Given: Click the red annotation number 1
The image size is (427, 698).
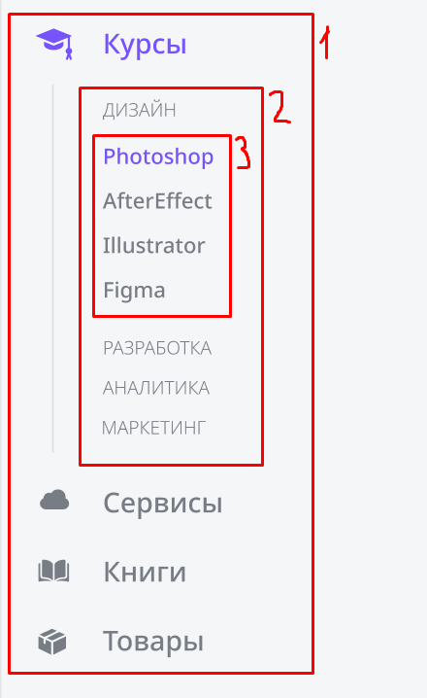Looking at the screenshot, I should click(x=326, y=43).
